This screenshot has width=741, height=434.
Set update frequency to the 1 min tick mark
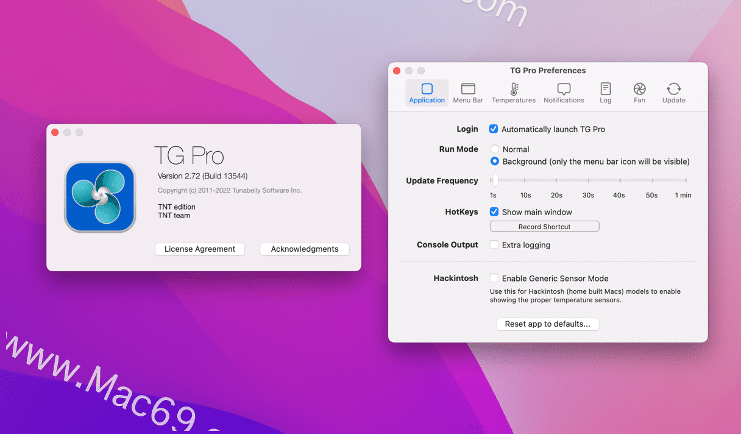click(686, 180)
